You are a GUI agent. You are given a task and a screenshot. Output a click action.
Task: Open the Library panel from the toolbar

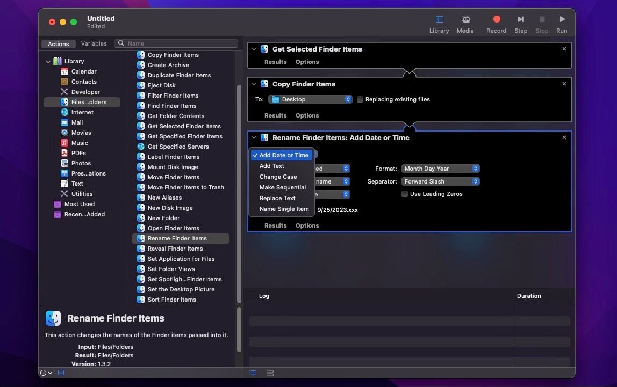[439, 19]
